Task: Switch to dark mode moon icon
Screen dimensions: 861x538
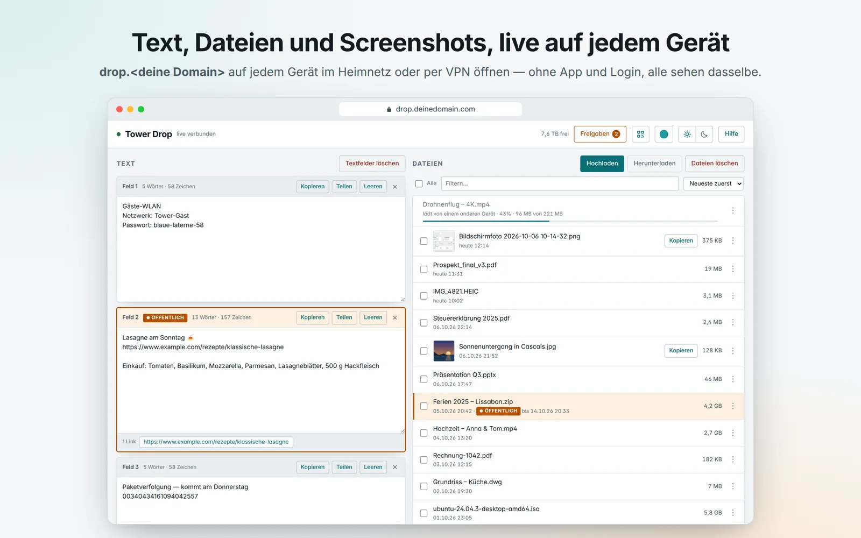Action: coord(704,134)
